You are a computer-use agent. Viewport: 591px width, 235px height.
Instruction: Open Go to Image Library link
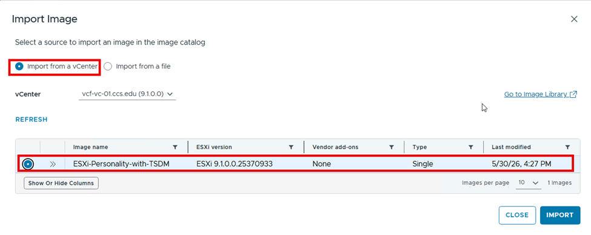[x=541, y=94]
